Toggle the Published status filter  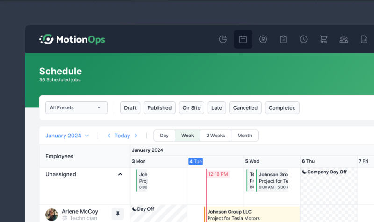[x=159, y=108]
